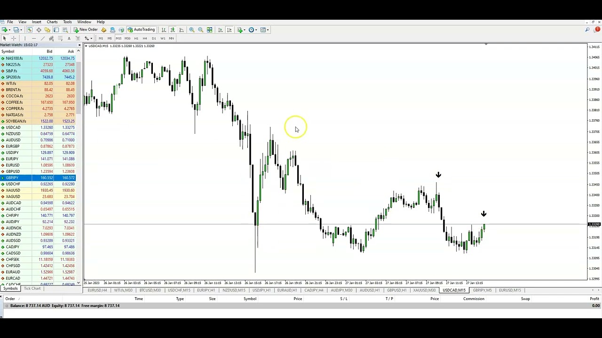
Task: Click the Profit column header
Action: tap(594, 299)
